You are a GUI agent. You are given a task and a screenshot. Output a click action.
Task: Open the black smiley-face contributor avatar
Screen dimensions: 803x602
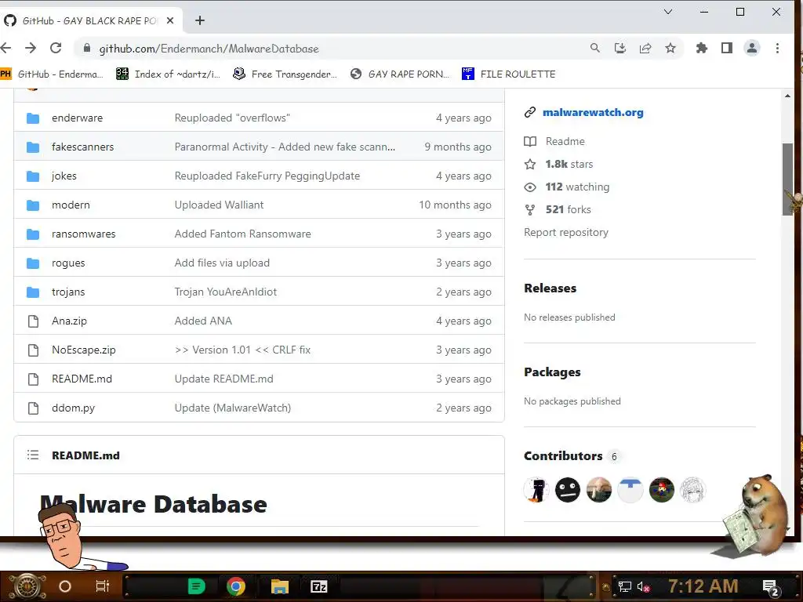(568, 490)
